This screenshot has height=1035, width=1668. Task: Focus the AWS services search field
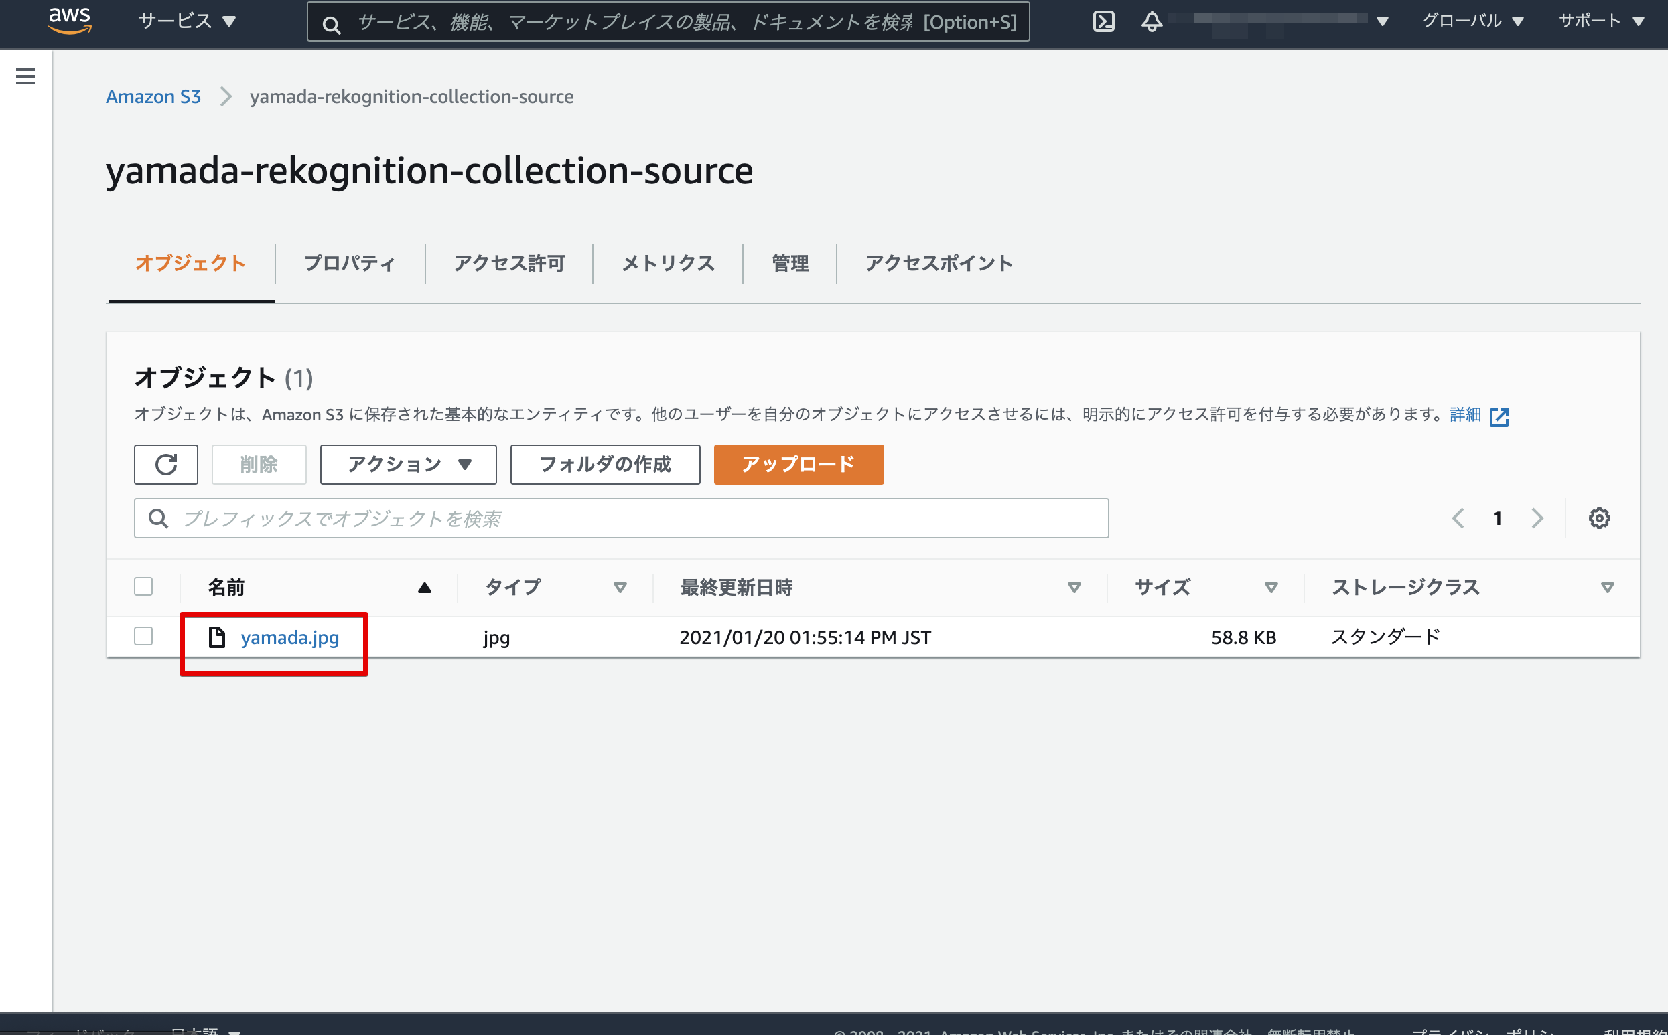click(668, 22)
